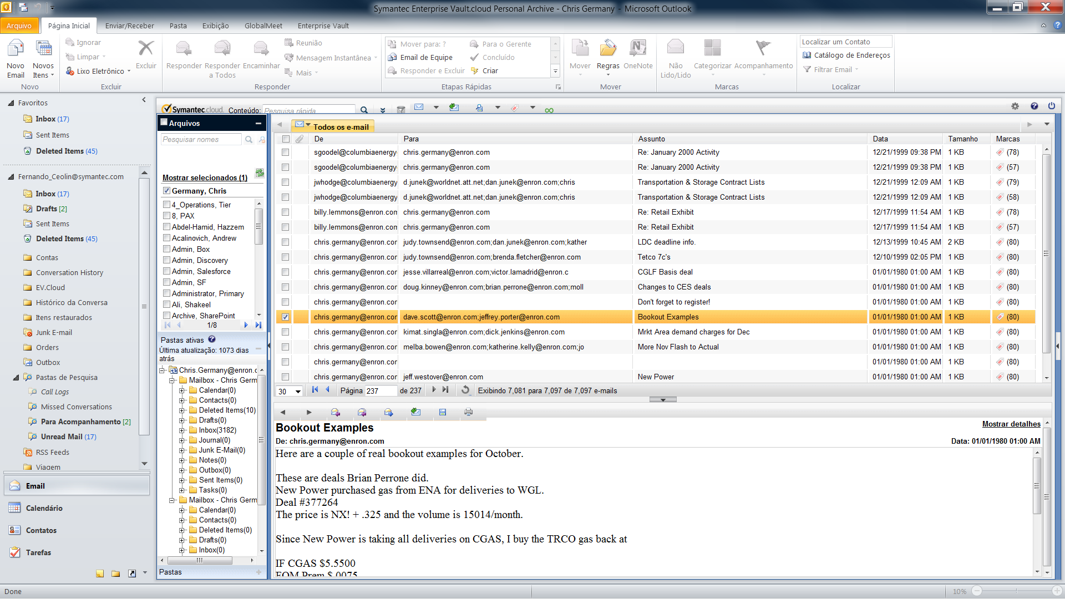Check the Tetco 7c's email checkbox
The image size is (1065, 599).
click(285, 257)
